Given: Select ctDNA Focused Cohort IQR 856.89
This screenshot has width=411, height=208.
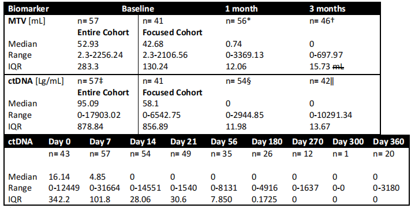Looking at the screenshot, I should coord(155,127).
